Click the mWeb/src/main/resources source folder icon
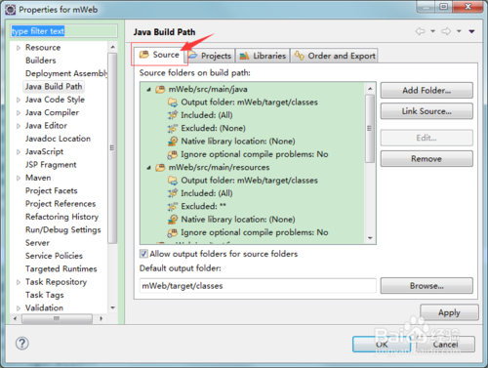 (160, 167)
